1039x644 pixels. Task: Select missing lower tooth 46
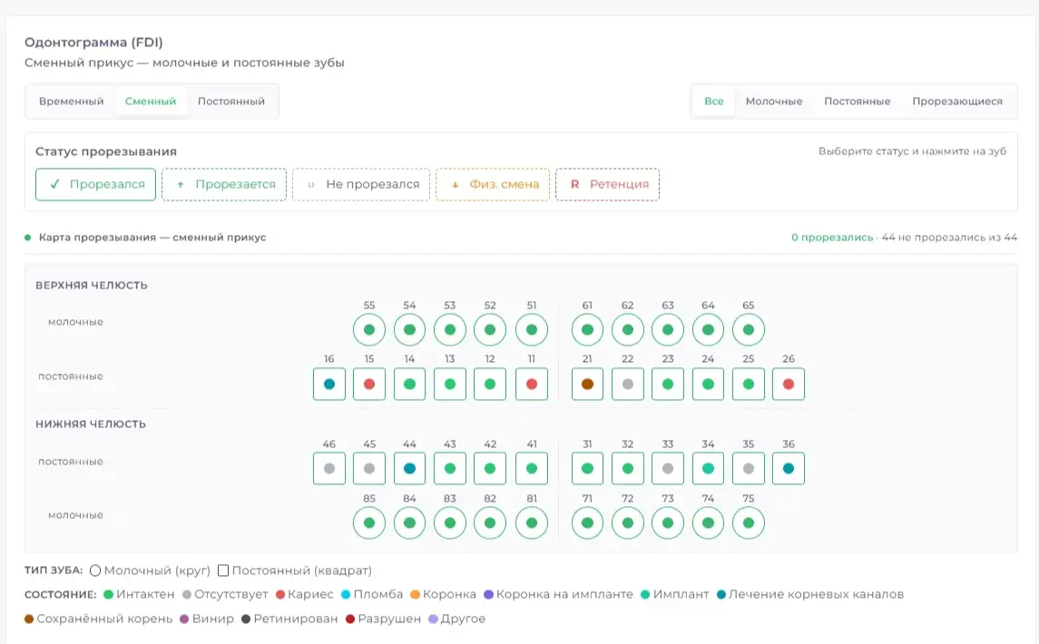329,468
